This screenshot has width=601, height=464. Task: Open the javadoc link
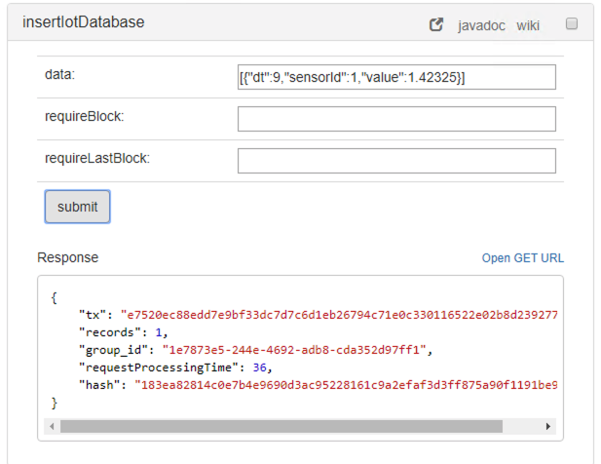point(481,25)
